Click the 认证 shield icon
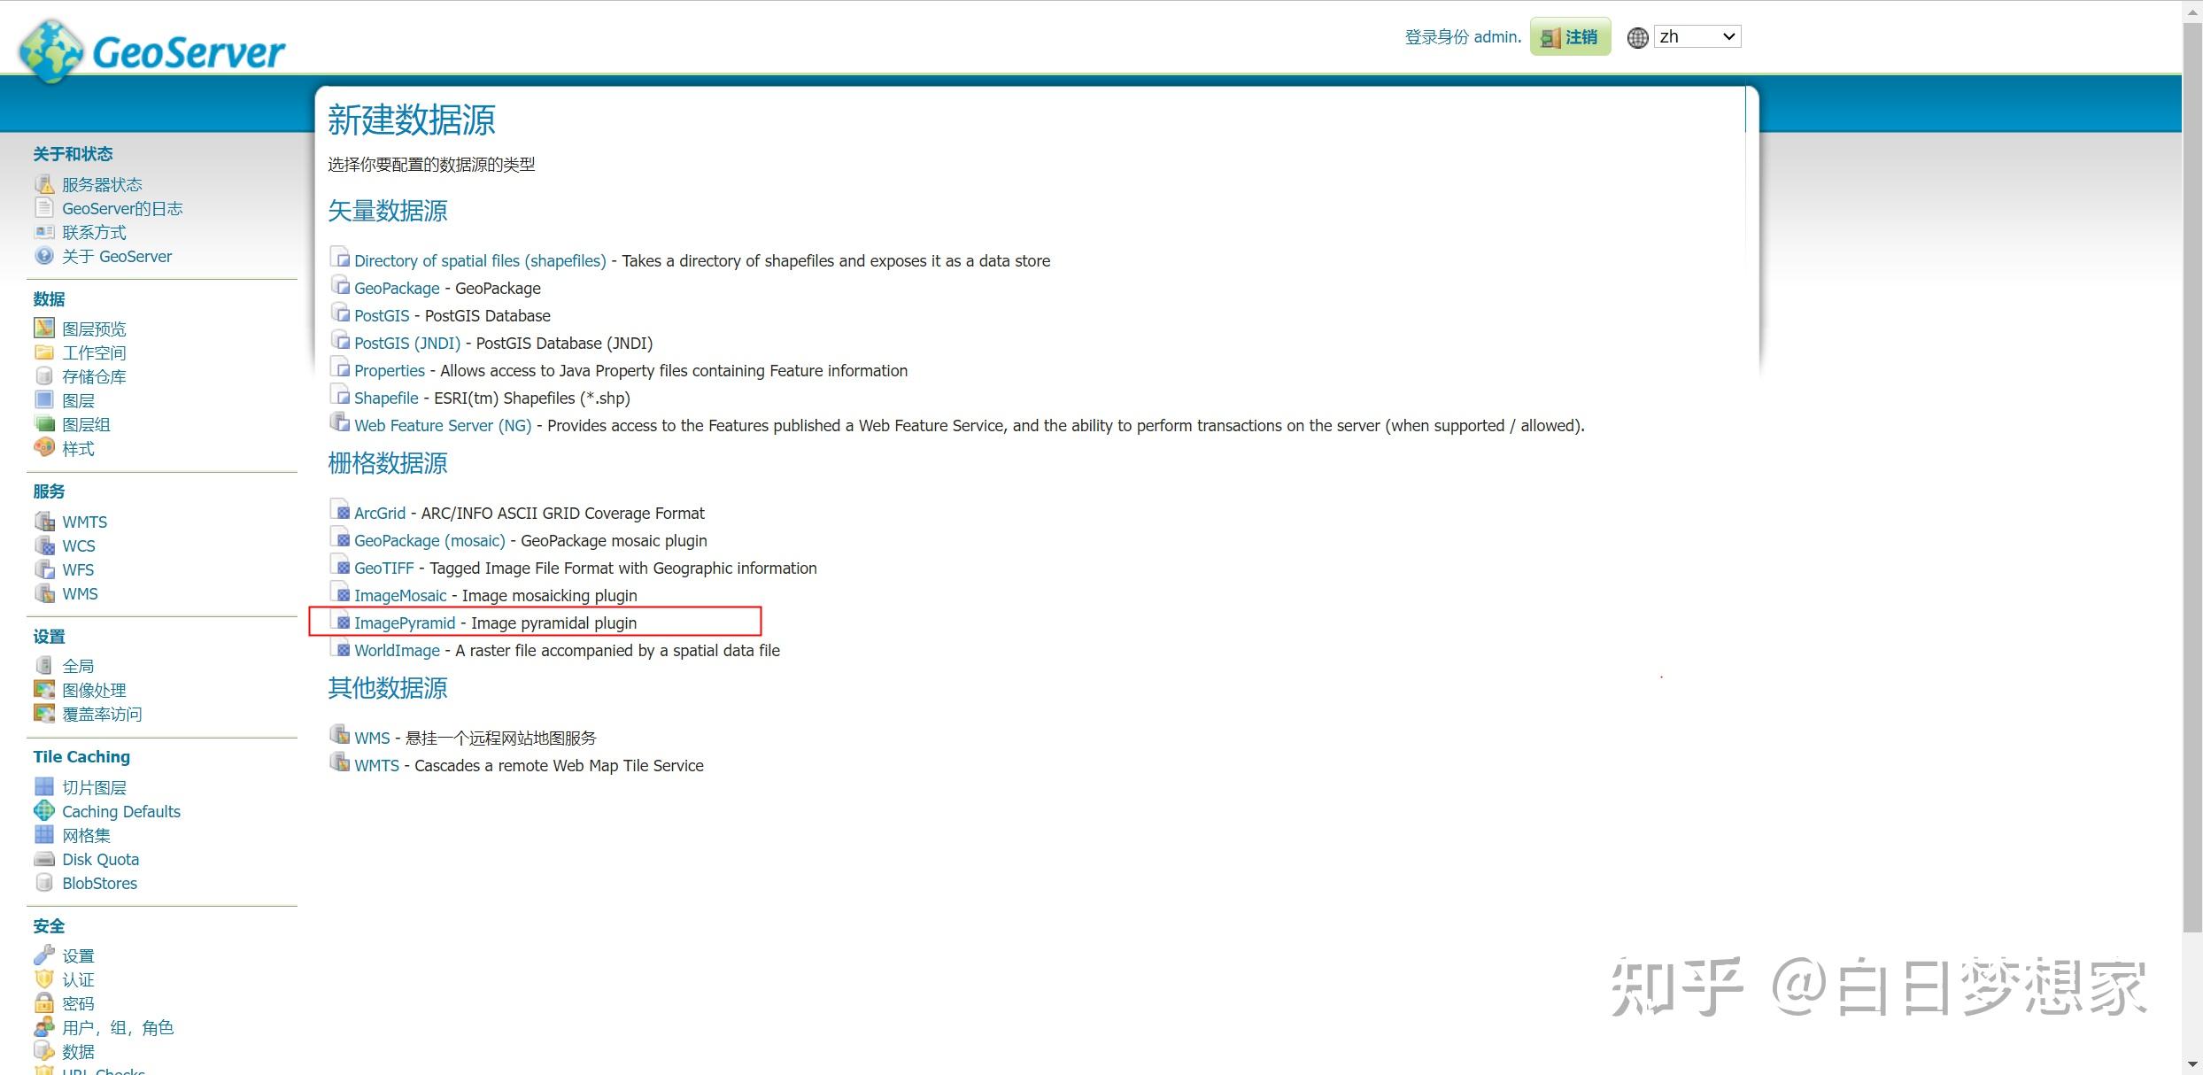Screen dimensions: 2203x1075 tap(44, 979)
